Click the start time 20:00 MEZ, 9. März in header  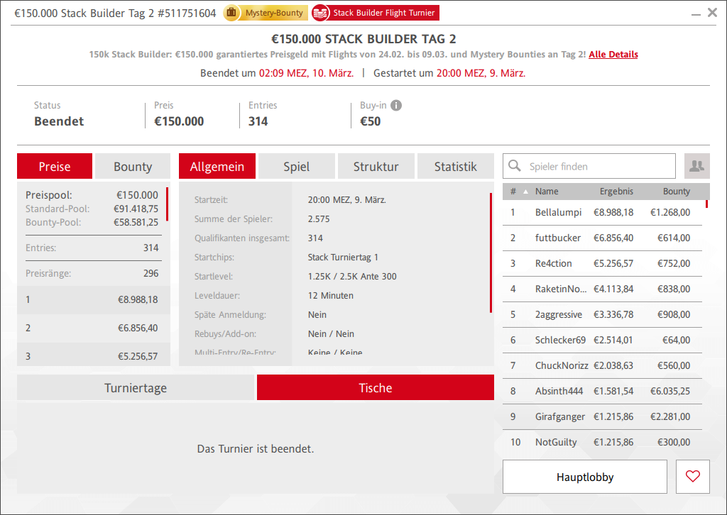pyautogui.click(x=481, y=73)
